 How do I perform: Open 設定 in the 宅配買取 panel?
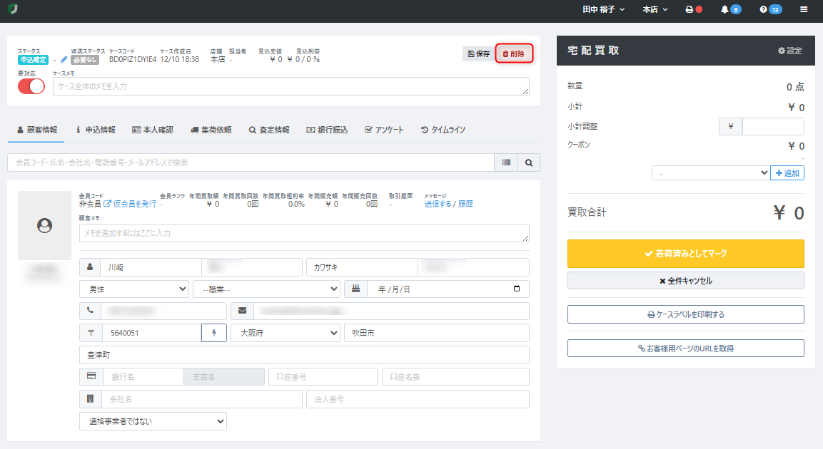coord(789,51)
